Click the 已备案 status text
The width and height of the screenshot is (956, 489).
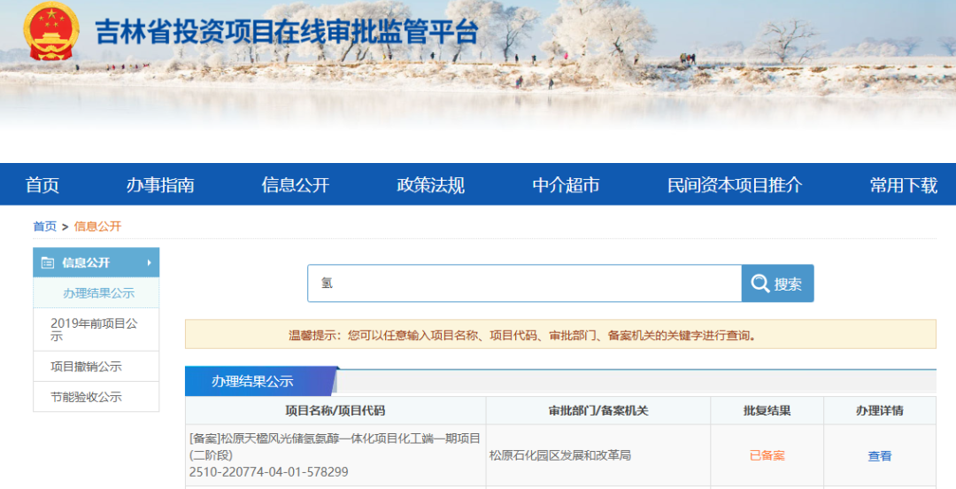tap(767, 456)
